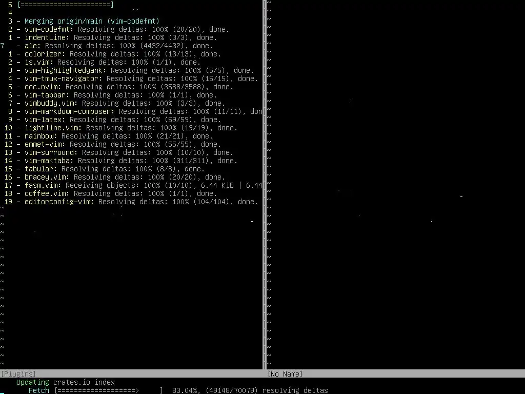Click the emmet-vim plugin line
Viewport: 525px width, 394px height.
coord(118,144)
